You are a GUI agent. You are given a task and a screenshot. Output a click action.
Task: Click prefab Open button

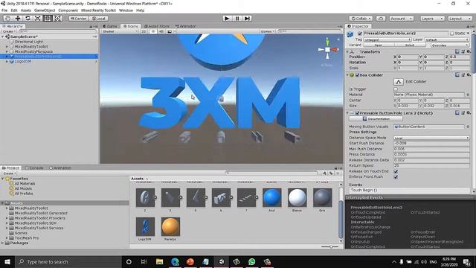(379, 45)
